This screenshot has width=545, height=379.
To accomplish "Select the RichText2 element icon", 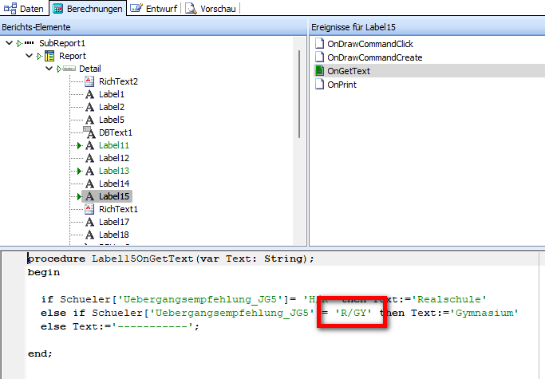I will click(x=89, y=81).
